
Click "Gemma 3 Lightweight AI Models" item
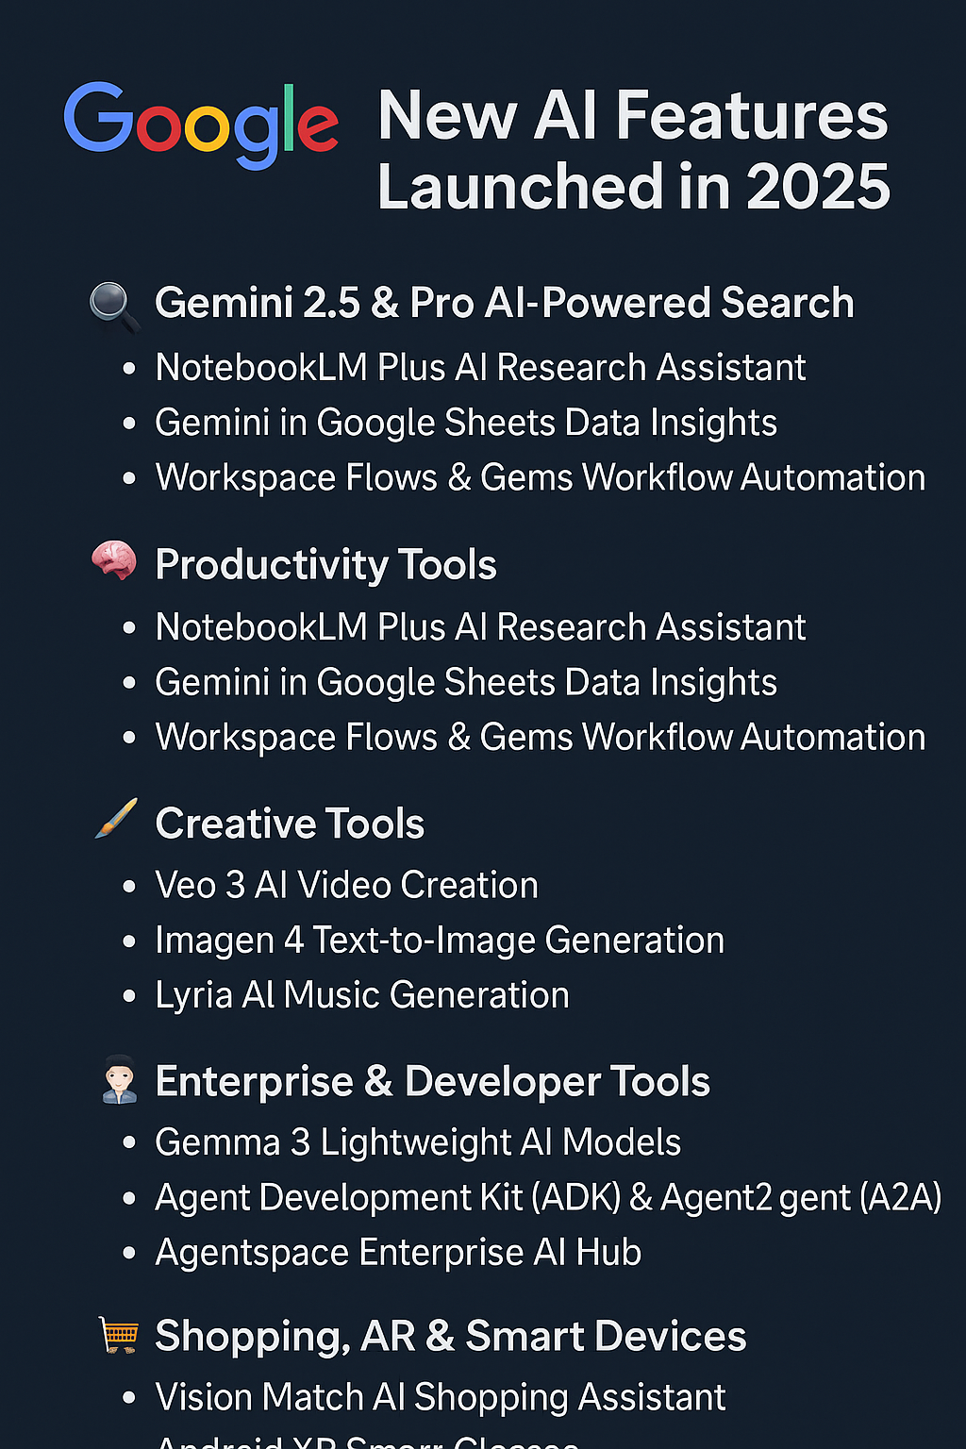tap(418, 1142)
